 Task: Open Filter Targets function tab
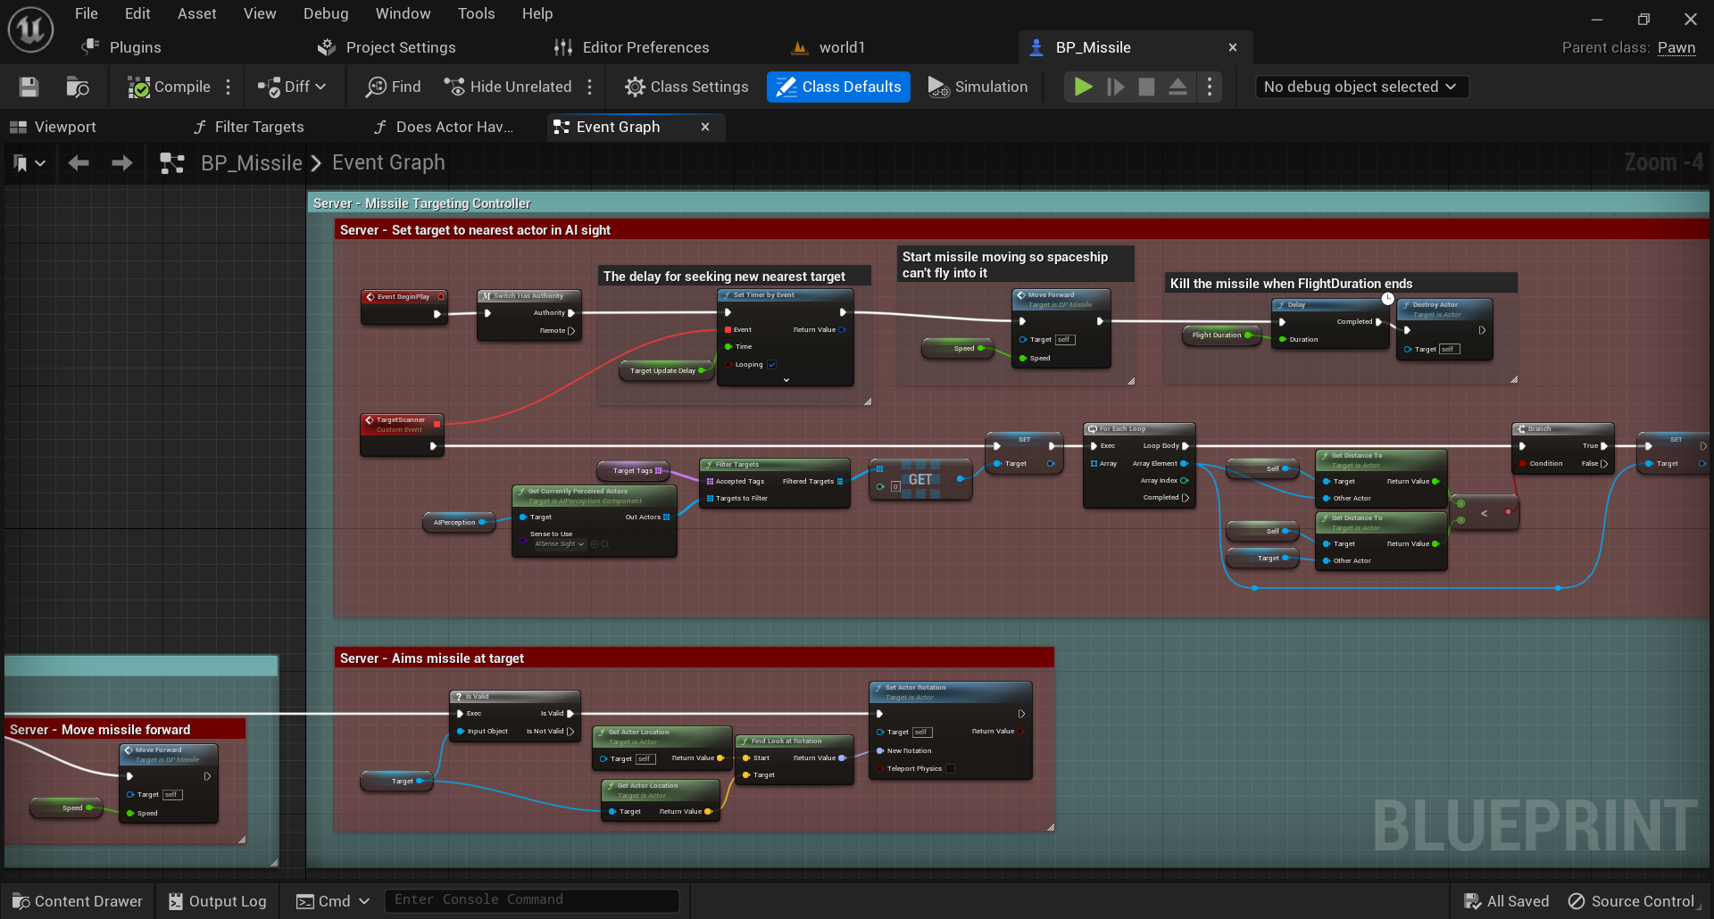coord(250,127)
